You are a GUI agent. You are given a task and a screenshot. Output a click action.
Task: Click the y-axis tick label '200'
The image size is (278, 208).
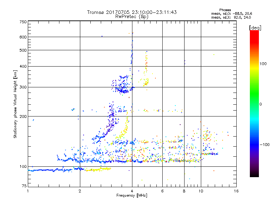pyautogui.click(x=23, y=116)
